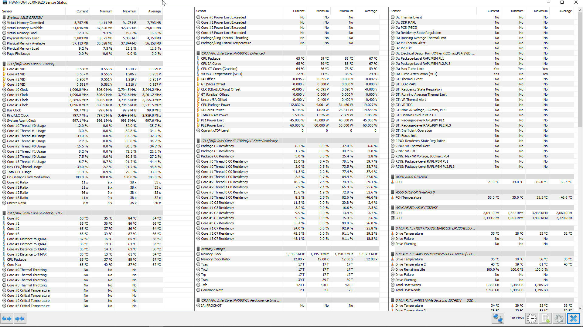Click lightning icon beside CPU Package Power
Image resolution: width=583 pixels, height=327 pixels.
click(x=198, y=105)
